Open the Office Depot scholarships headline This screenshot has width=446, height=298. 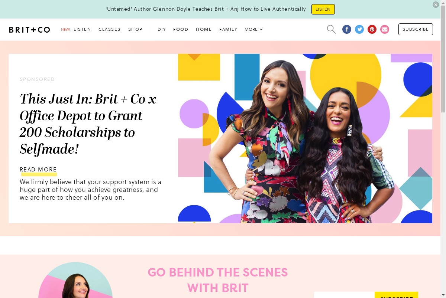pos(88,124)
